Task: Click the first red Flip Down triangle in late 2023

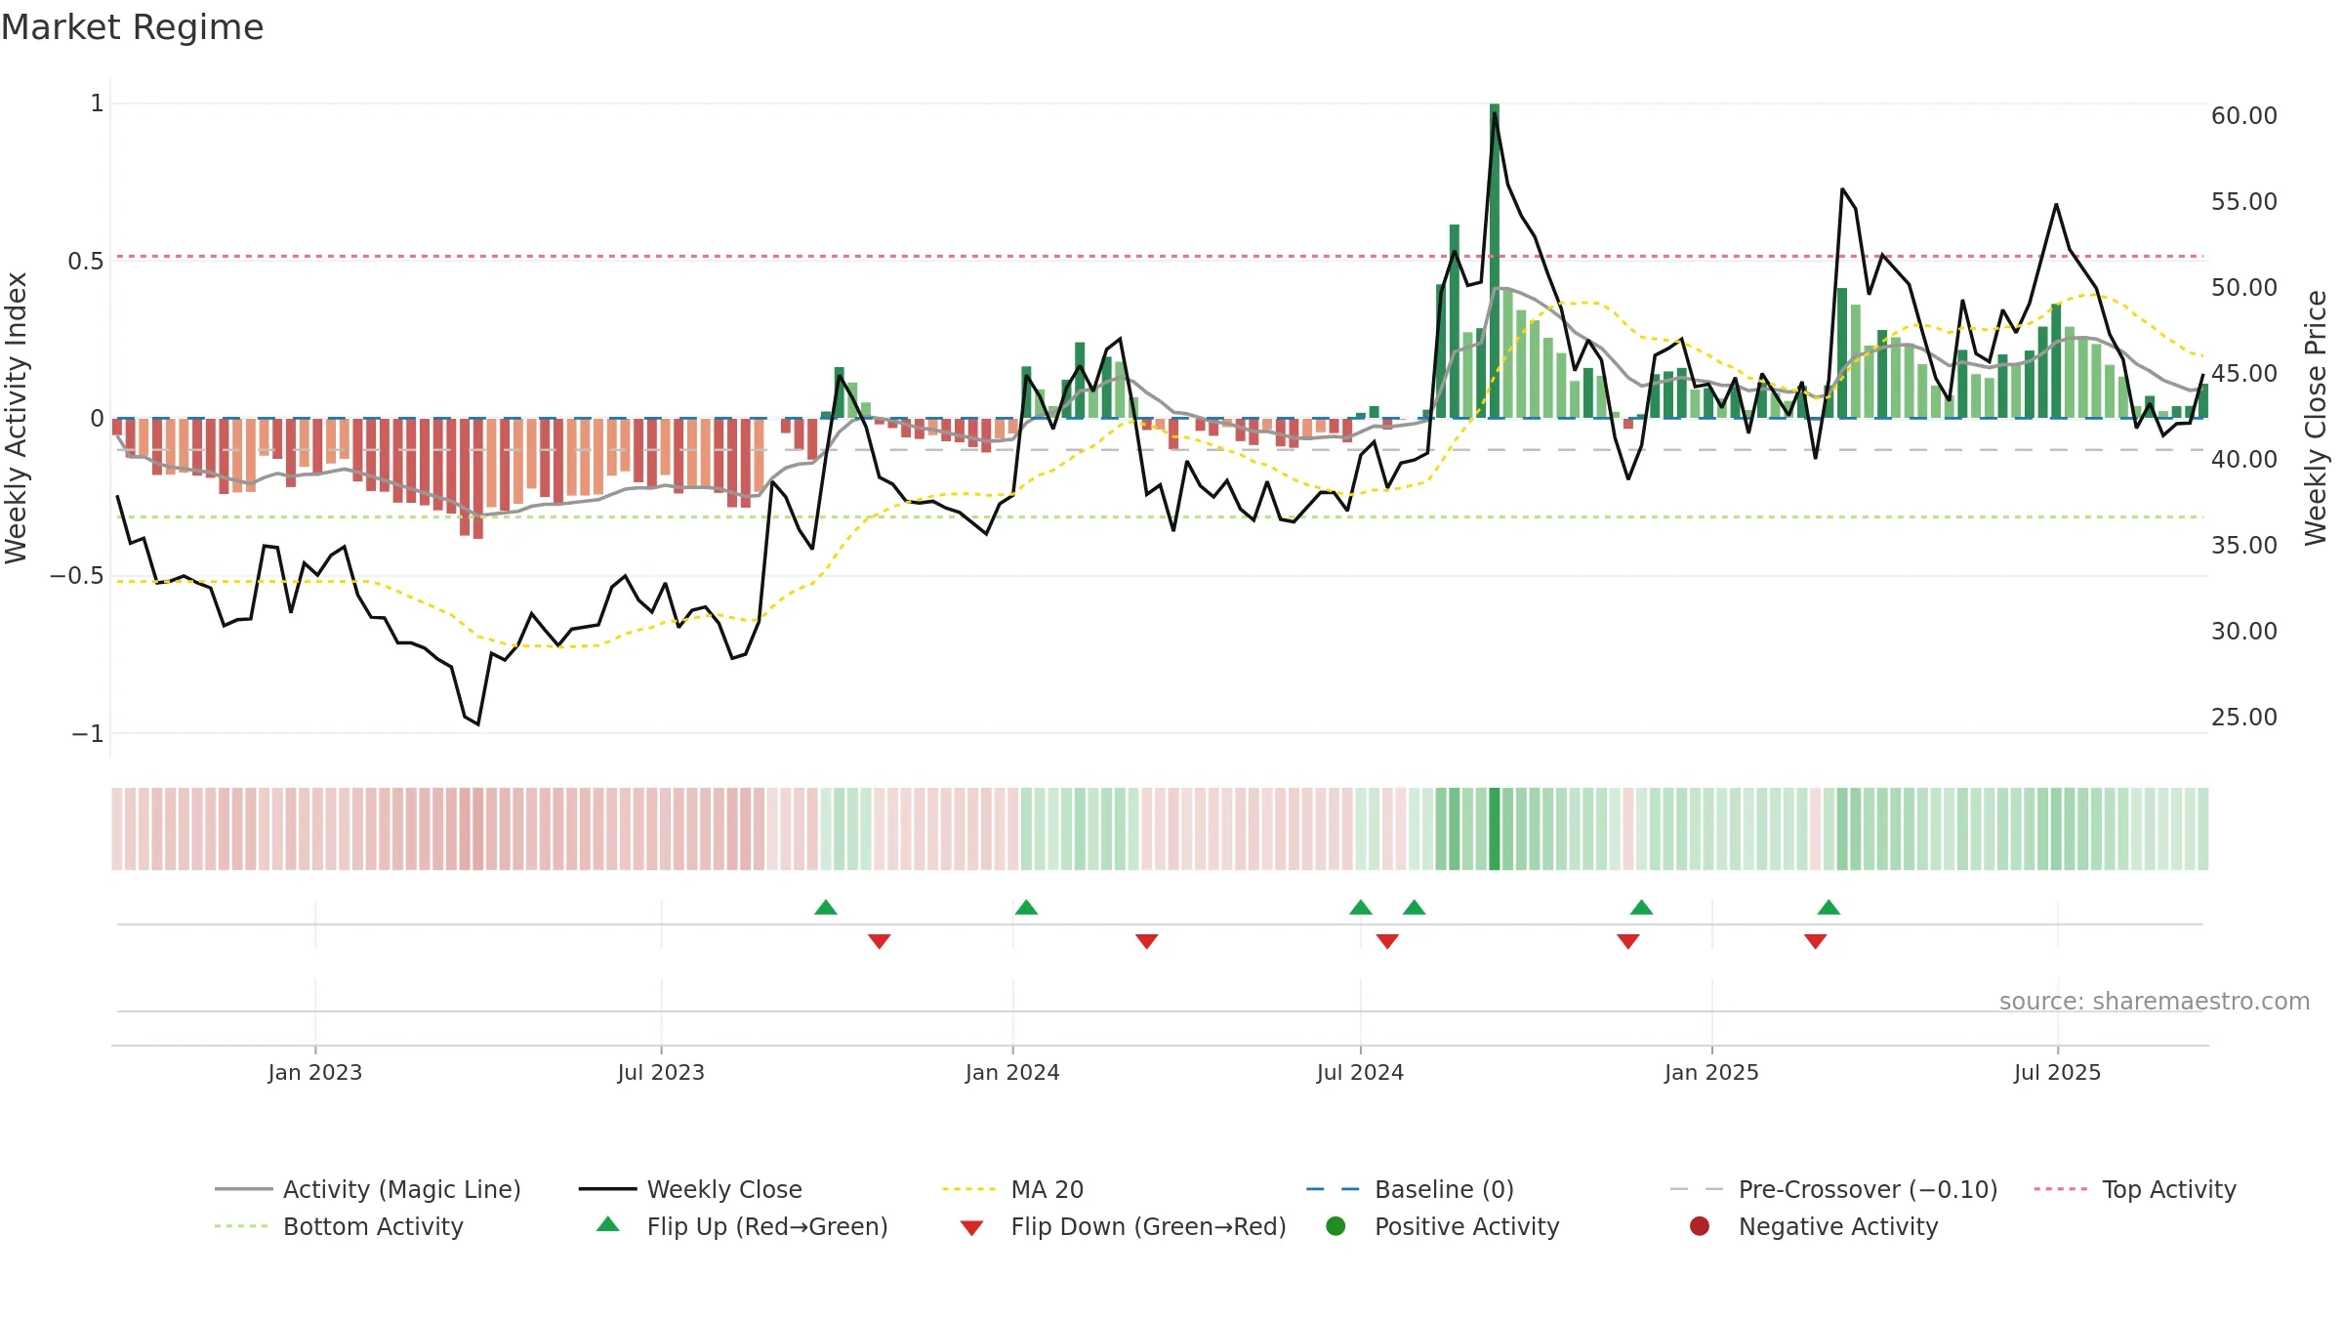Action: pos(880,941)
